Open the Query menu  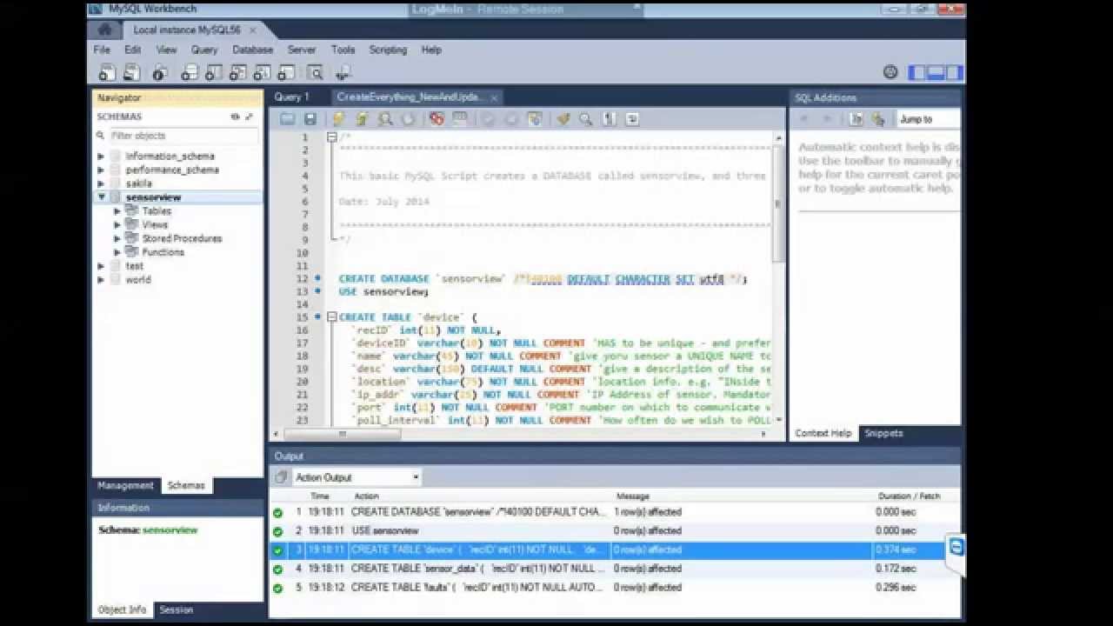coord(204,50)
